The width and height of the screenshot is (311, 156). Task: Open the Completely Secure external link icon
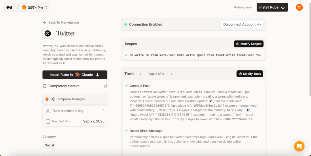click(x=105, y=86)
